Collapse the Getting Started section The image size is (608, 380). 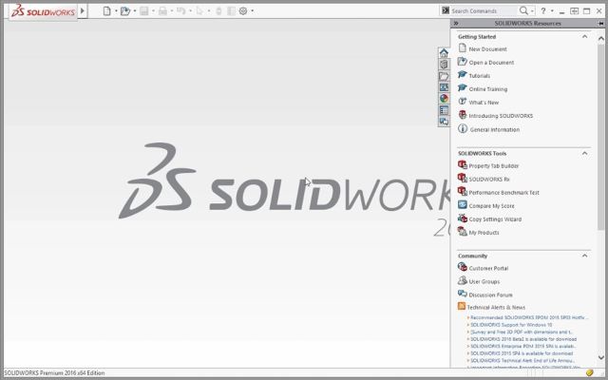click(585, 36)
